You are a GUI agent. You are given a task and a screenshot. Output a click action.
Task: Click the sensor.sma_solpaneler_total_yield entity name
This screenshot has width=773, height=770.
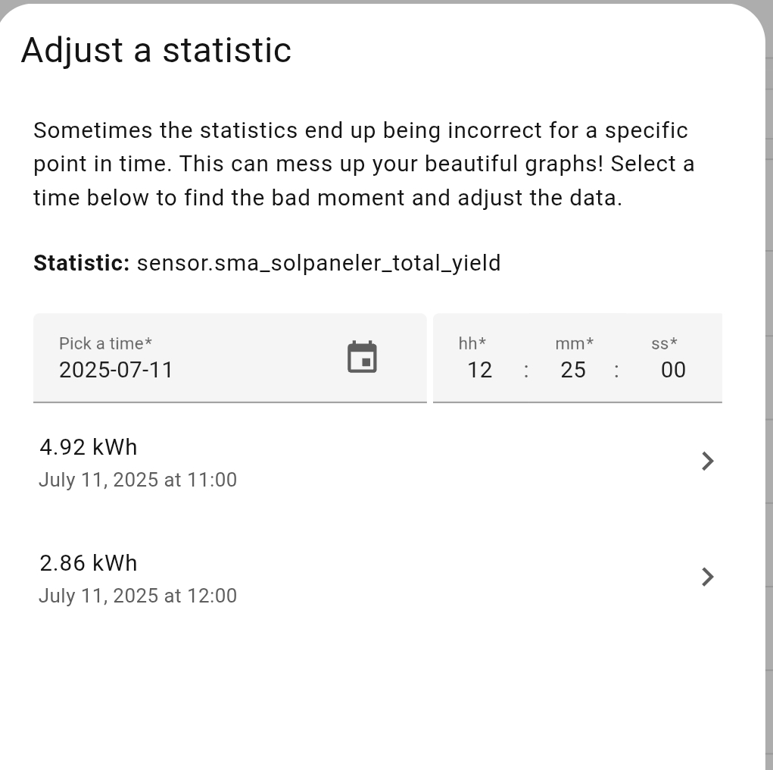coord(319,263)
